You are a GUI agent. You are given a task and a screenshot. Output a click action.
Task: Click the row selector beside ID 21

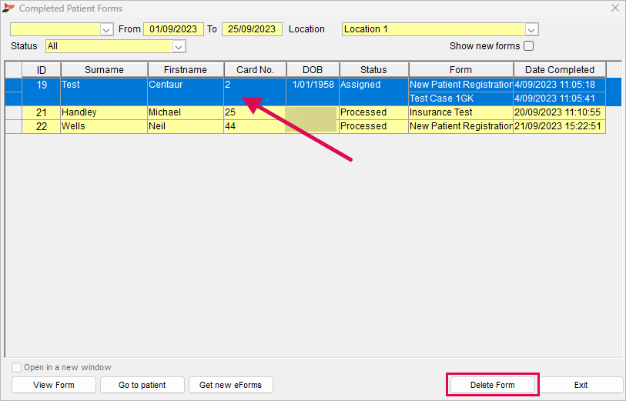pyautogui.click(x=14, y=112)
